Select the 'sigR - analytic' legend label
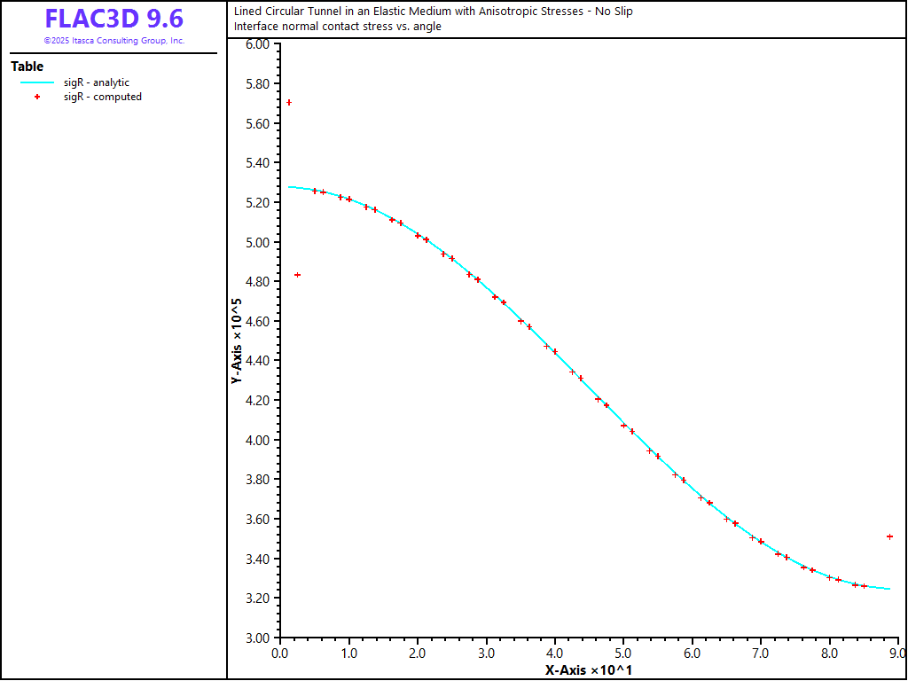 [96, 82]
